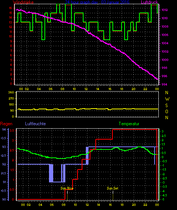Click the 20 hour tick on bottom graph

(134, 205)
